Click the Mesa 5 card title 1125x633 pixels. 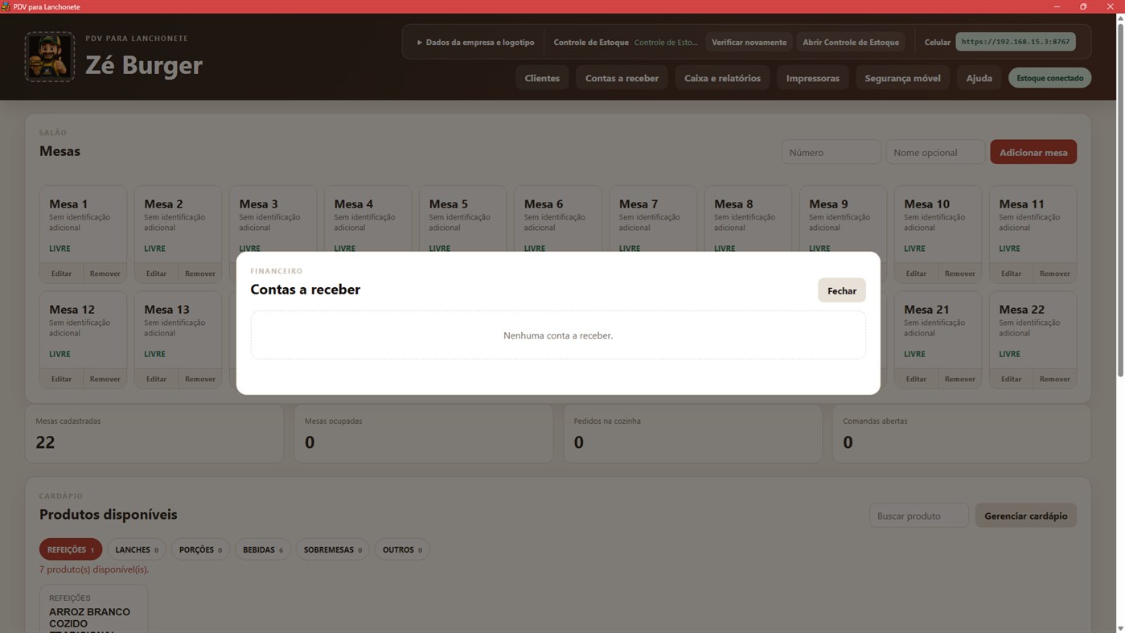(448, 203)
